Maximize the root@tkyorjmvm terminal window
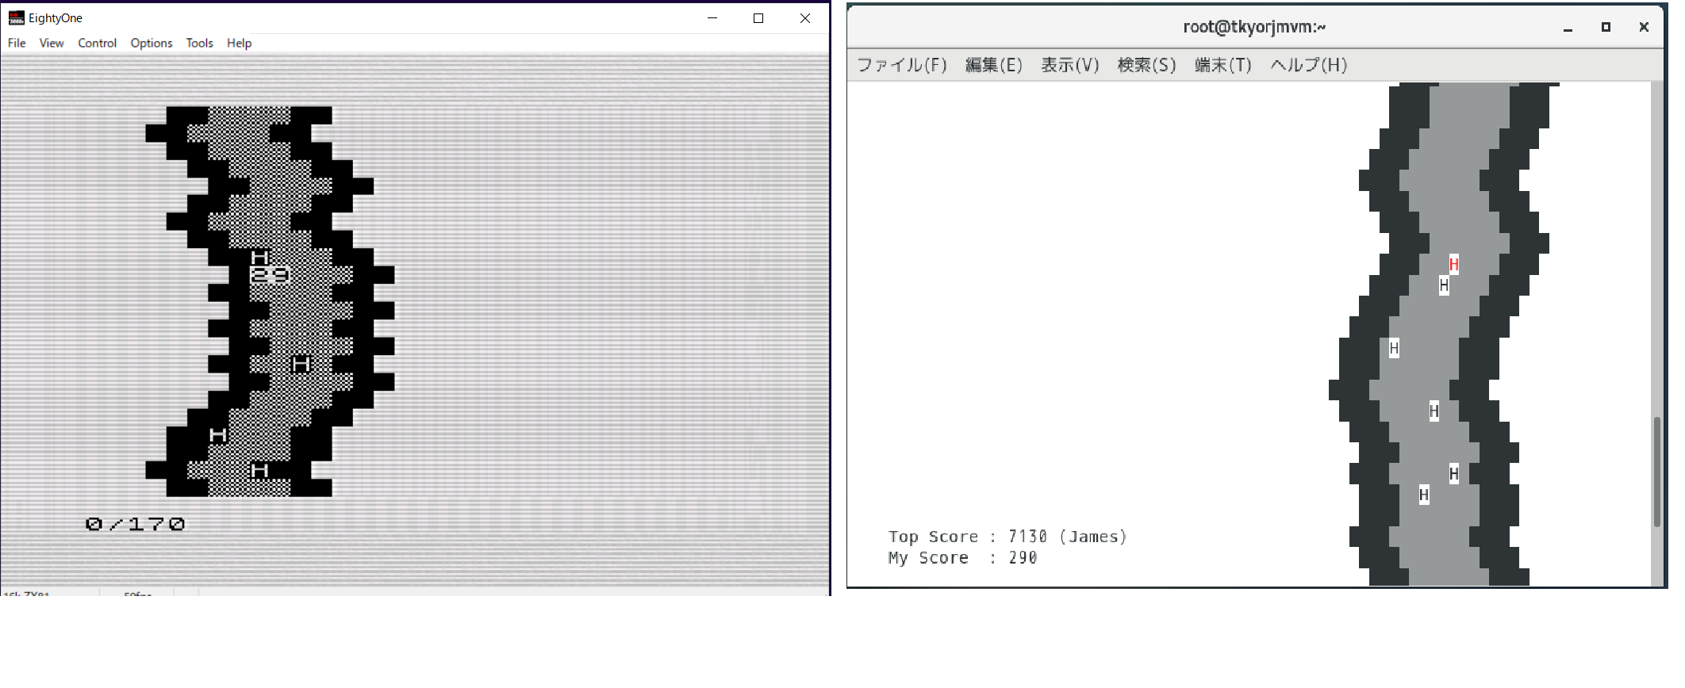 tap(1606, 27)
